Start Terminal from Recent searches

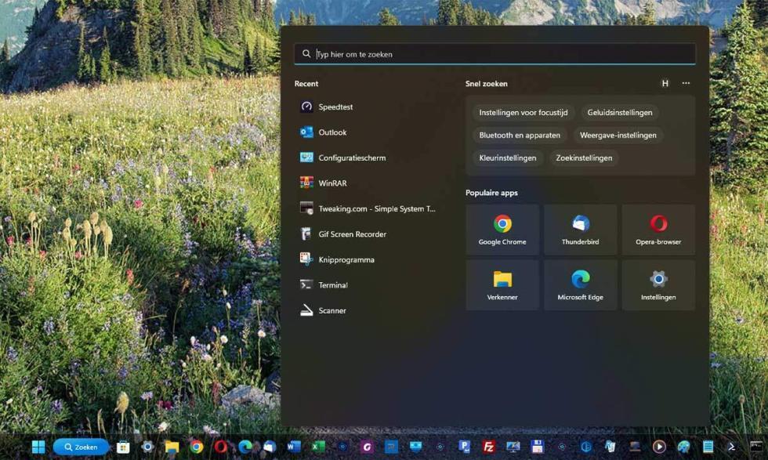click(332, 284)
